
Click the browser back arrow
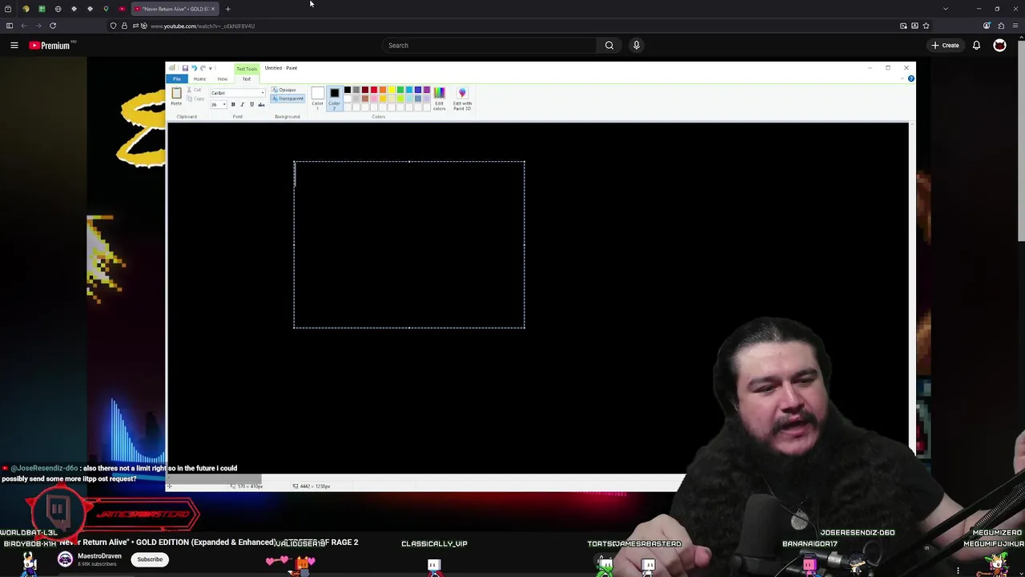[x=24, y=26]
